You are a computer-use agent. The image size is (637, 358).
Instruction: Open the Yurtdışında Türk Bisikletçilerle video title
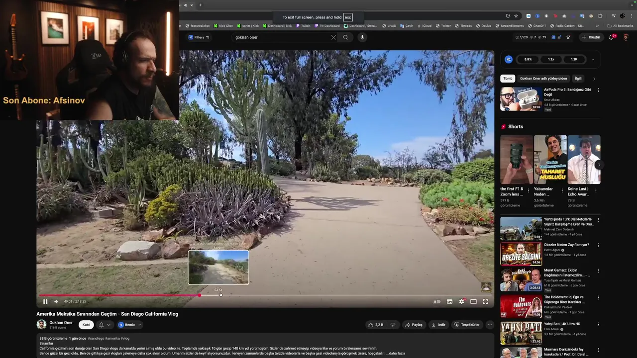568,221
